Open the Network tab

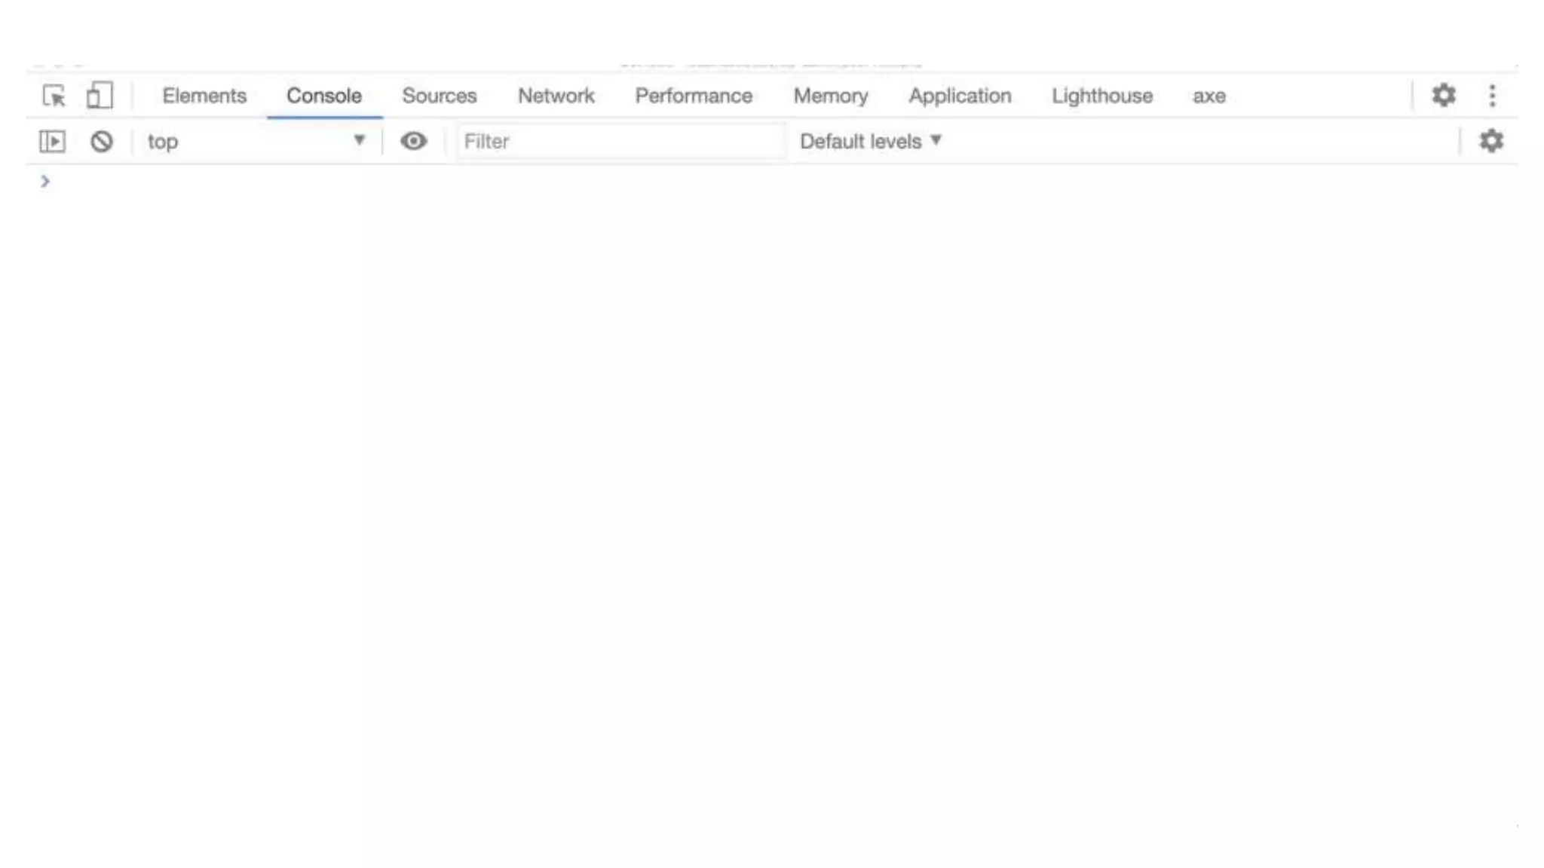(x=556, y=96)
